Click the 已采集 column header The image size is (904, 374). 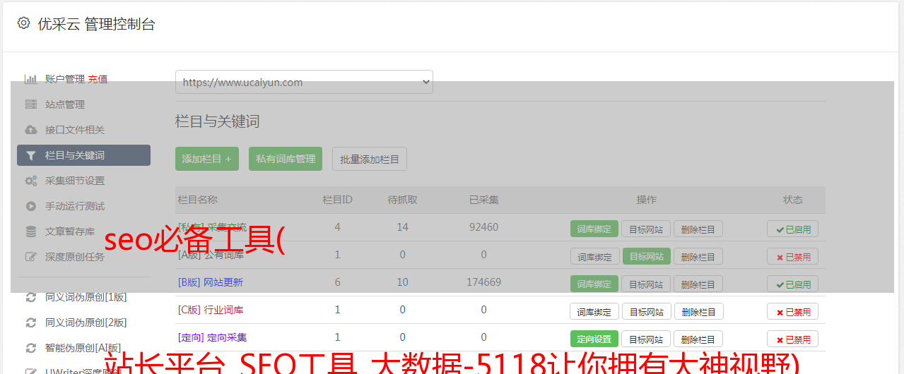click(x=484, y=200)
